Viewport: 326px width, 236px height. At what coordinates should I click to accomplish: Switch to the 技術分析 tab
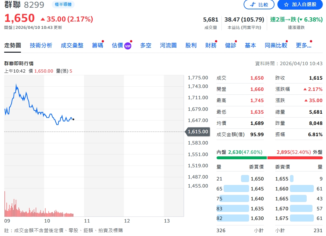[41, 45]
